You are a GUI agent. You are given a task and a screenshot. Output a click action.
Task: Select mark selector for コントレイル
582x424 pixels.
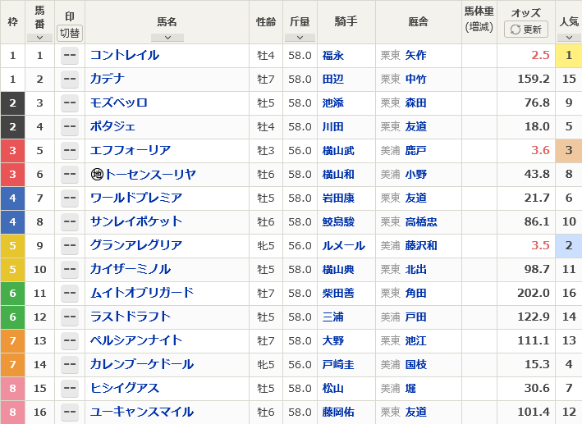click(70, 56)
